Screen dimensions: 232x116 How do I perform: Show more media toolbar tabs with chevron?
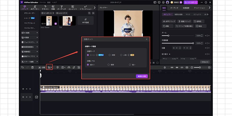[x=95, y=8]
